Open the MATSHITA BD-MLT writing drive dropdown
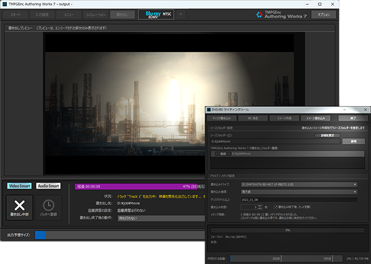Viewport: 371px width, 264px height. pyautogui.click(x=299, y=184)
